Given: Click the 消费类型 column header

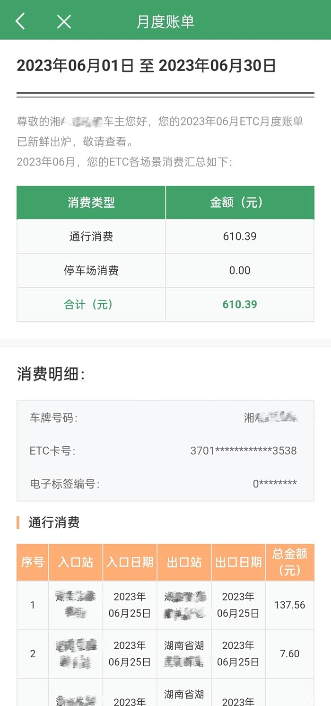Looking at the screenshot, I should [x=91, y=203].
